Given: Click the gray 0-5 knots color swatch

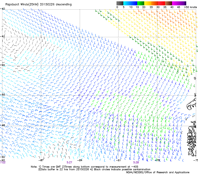Looking at the screenshot, I should point(120,3).
